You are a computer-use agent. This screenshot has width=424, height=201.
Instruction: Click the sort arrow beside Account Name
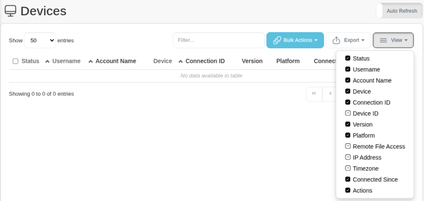pos(90,61)
